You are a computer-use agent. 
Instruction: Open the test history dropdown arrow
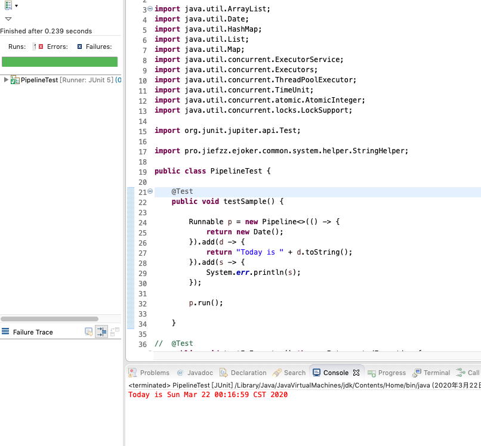coord(16,6)
